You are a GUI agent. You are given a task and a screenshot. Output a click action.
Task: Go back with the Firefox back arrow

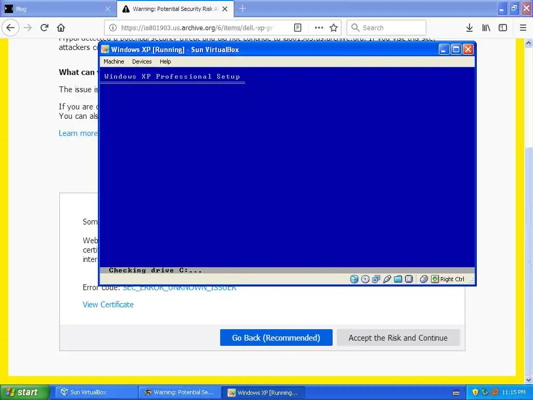pyautogui.click(x=10, y=28)
